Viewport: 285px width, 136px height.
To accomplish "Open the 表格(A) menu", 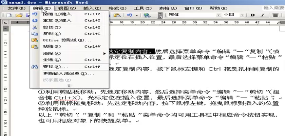I will (x=168, y=8).
